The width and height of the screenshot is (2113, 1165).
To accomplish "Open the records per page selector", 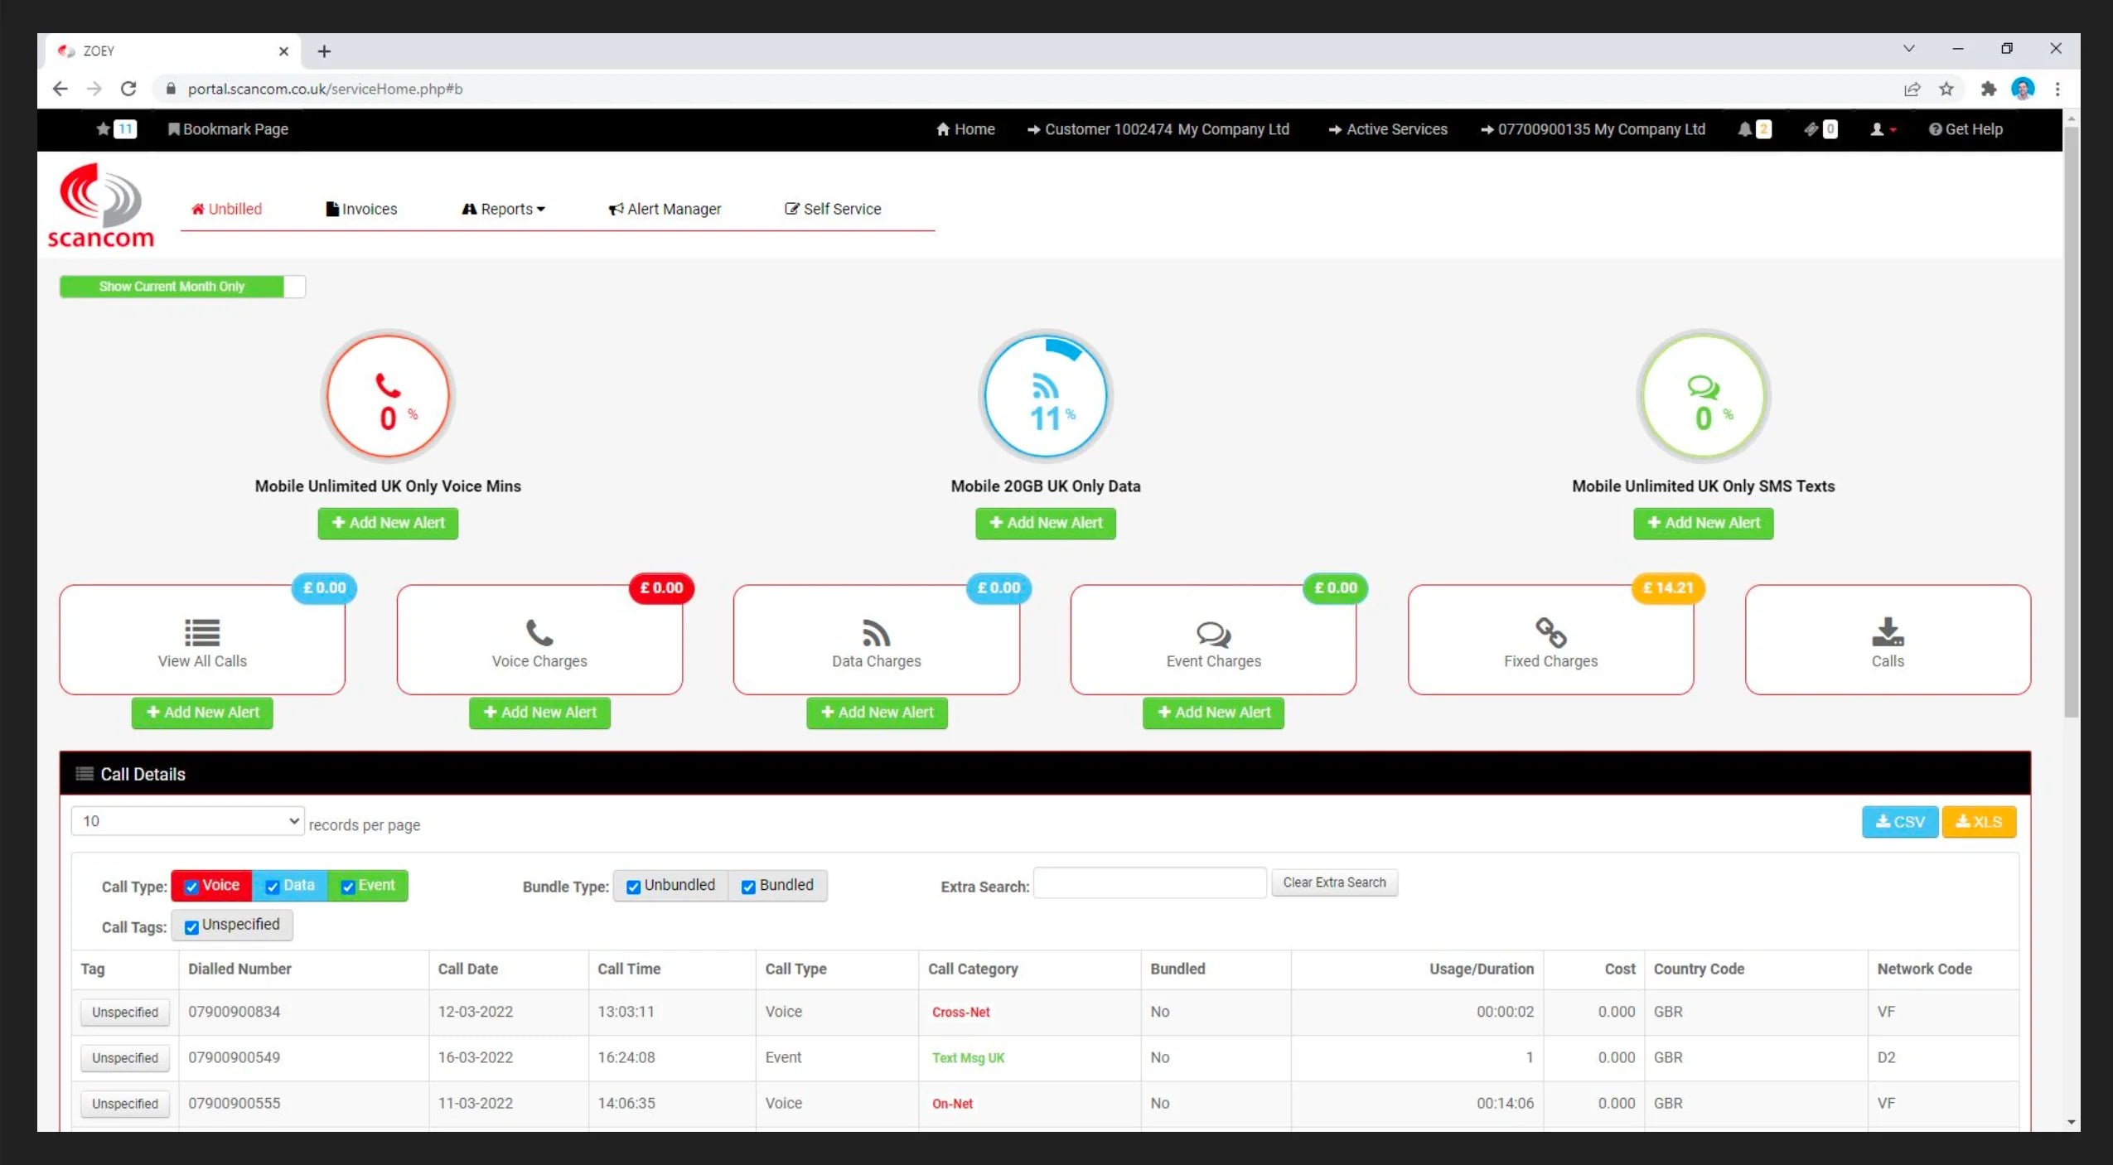I will (186, 820).
